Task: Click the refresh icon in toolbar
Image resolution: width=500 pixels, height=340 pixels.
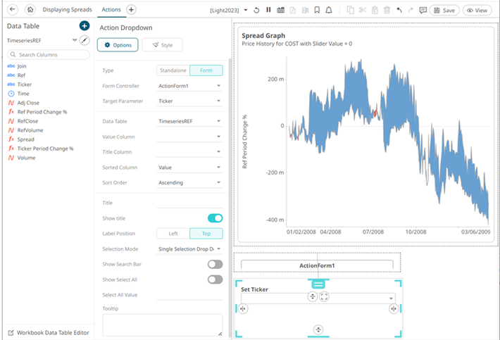Action: 256,10
